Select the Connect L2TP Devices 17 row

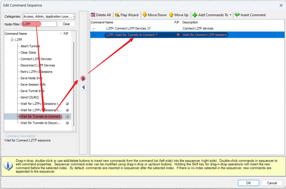[x=128, y=29]
